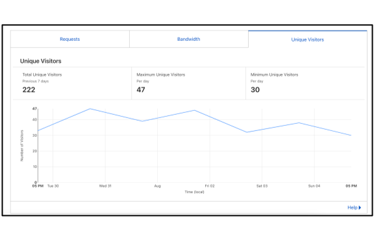Click the Total Unique Visitors label

tap(42, 75)
